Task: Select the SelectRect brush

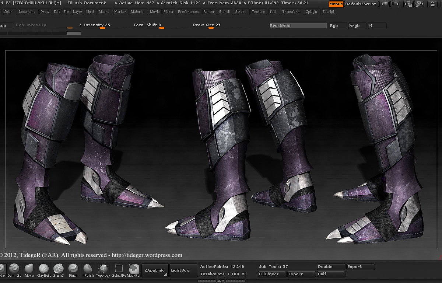Action: coord(119,270)
